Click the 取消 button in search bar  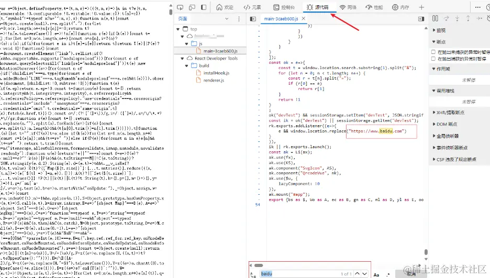(x=411, y=274)
